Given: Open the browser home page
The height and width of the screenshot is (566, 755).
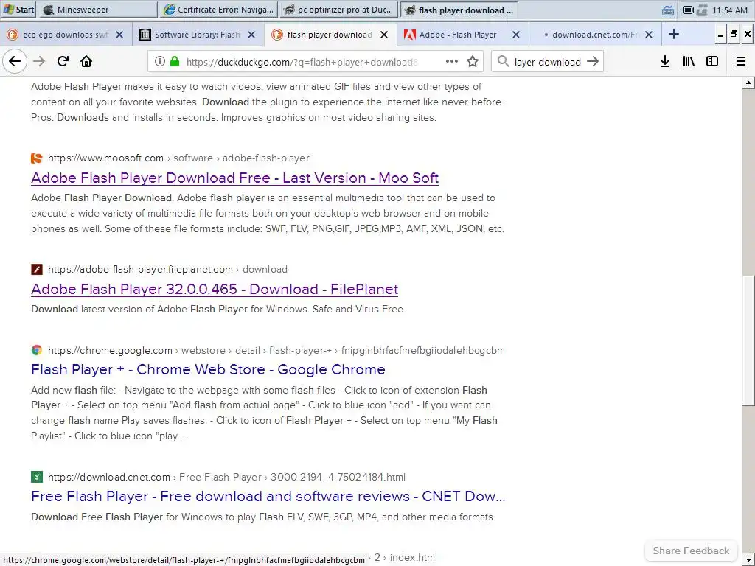Looking at the screenshot, I should [86, 62].
